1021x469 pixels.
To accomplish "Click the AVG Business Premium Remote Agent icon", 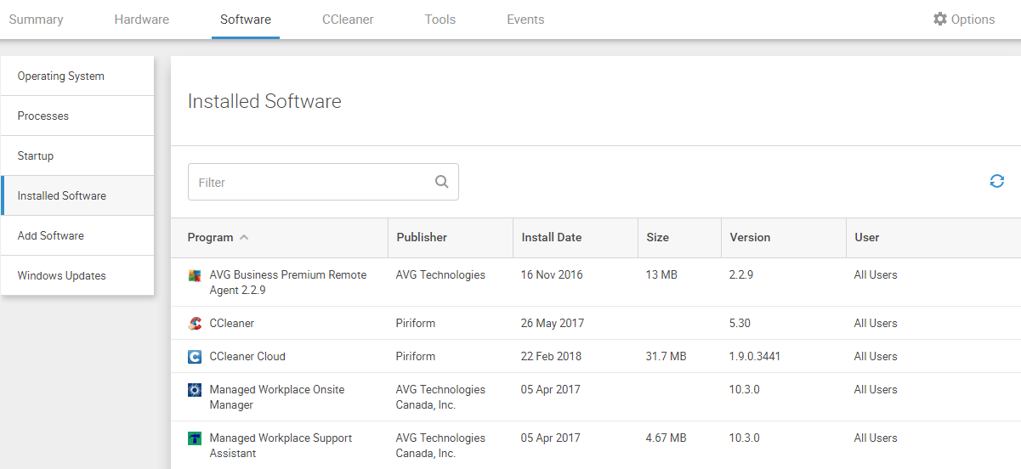I will [195, 275].
